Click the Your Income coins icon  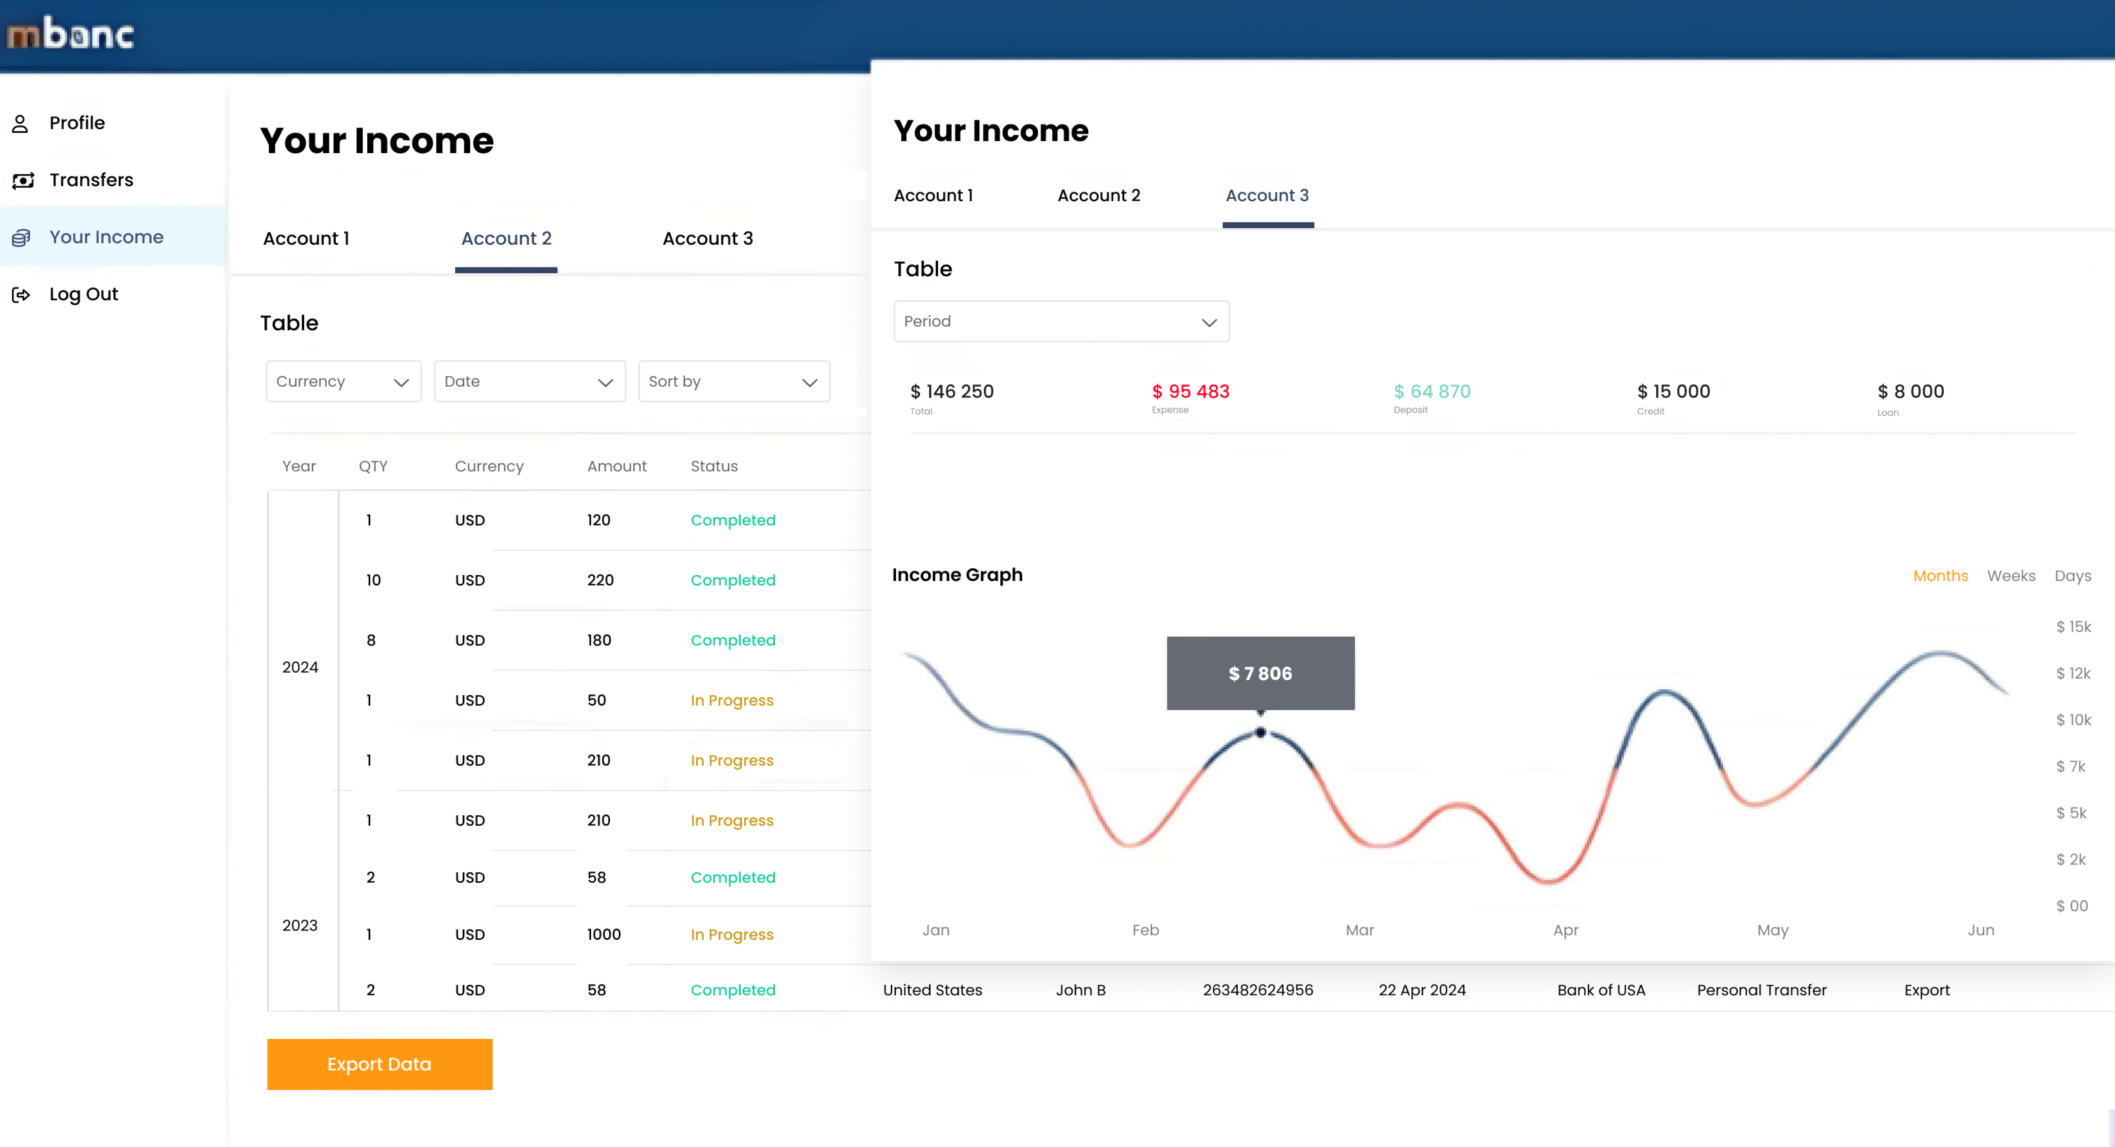point(21,238)
